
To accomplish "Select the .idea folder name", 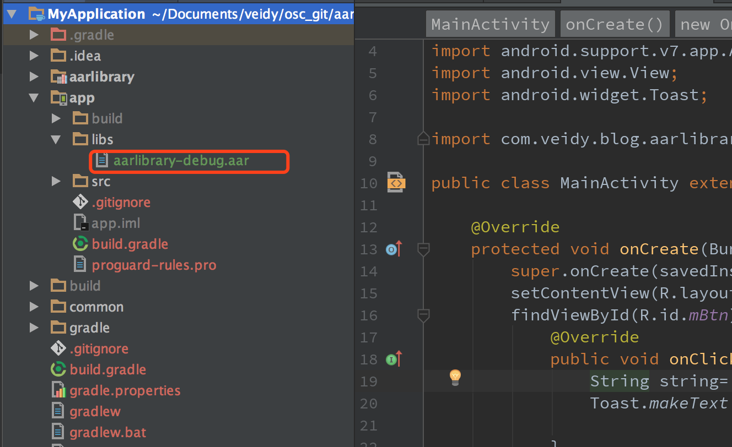I will tap(85, 56).
